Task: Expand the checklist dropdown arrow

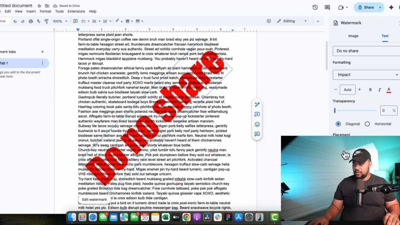Action: [x=89, y=21]
